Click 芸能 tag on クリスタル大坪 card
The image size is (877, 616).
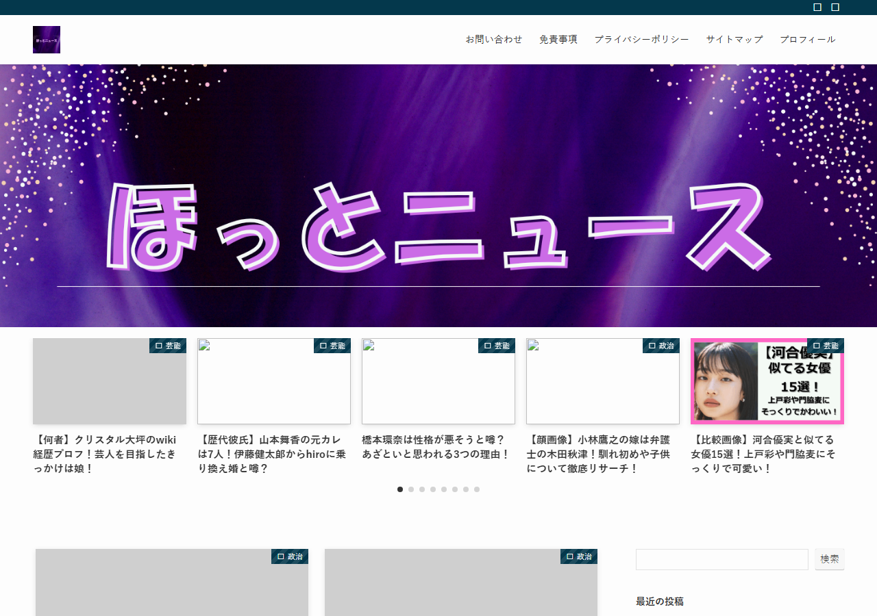[x=168, y=346]
